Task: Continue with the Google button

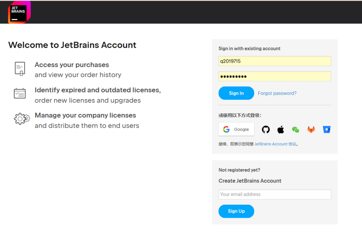Action: point(236,129)
